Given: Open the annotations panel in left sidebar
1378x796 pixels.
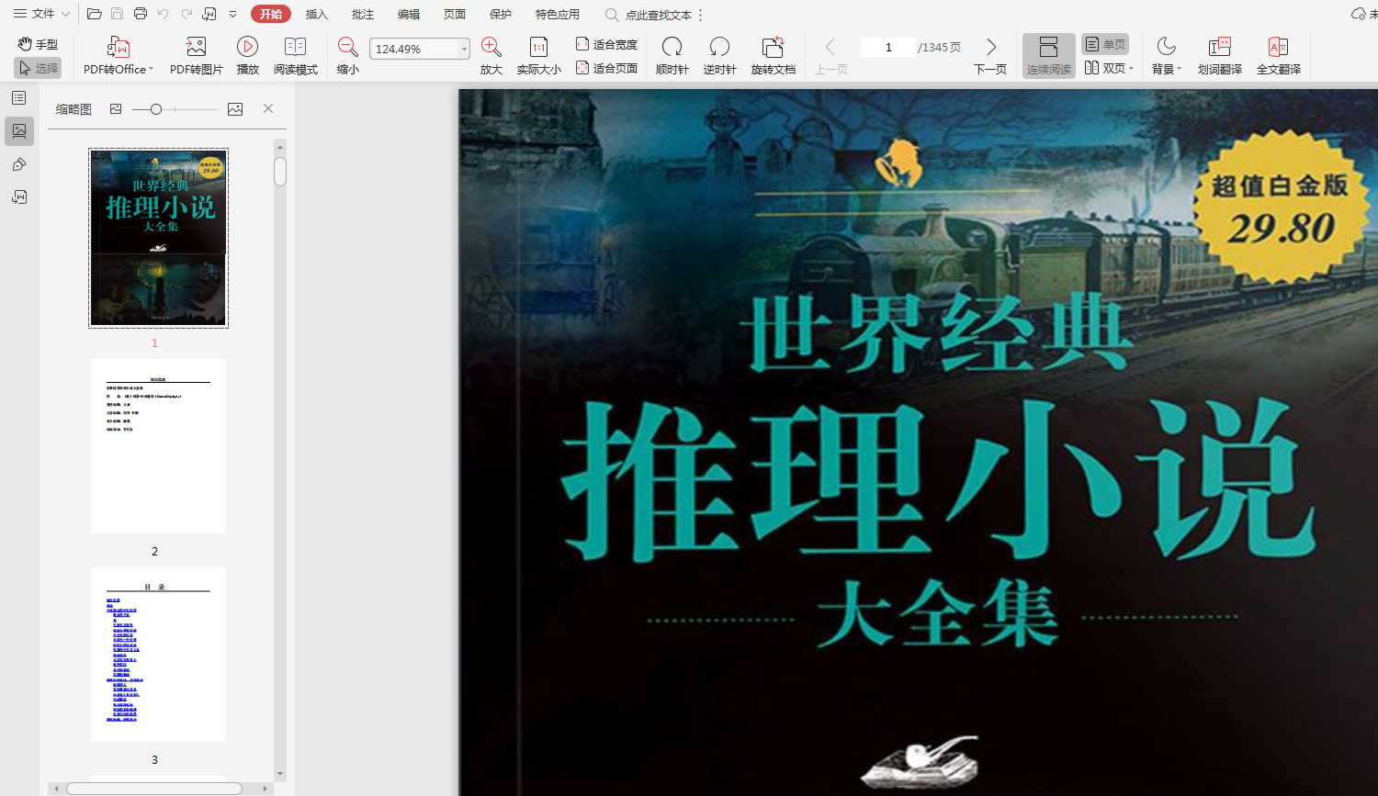Looking at the screenshot, I should [19, 164].
